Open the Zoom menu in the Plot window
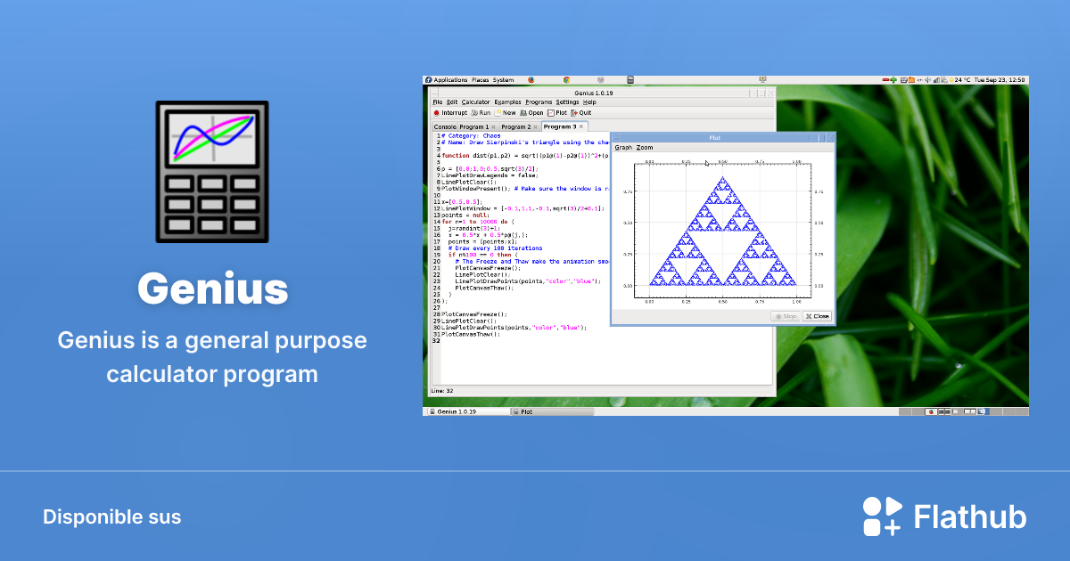This screenshot has width=1070, height=561. 645,147
